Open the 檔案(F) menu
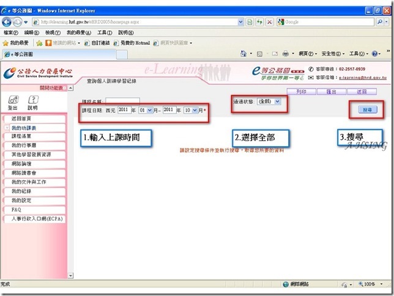Viewport: 394px width, 296px height. [11, 32]
